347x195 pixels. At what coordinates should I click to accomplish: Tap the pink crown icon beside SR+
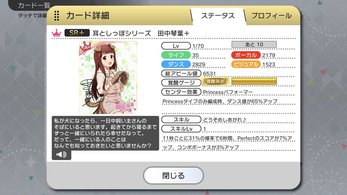pos(56,33)
